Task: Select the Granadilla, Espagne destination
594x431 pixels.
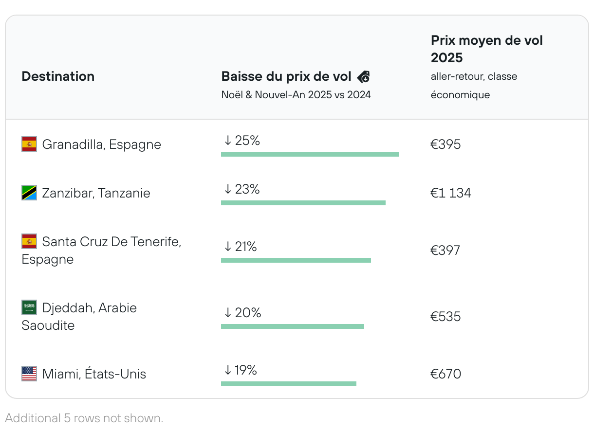Action: point(101,144)
